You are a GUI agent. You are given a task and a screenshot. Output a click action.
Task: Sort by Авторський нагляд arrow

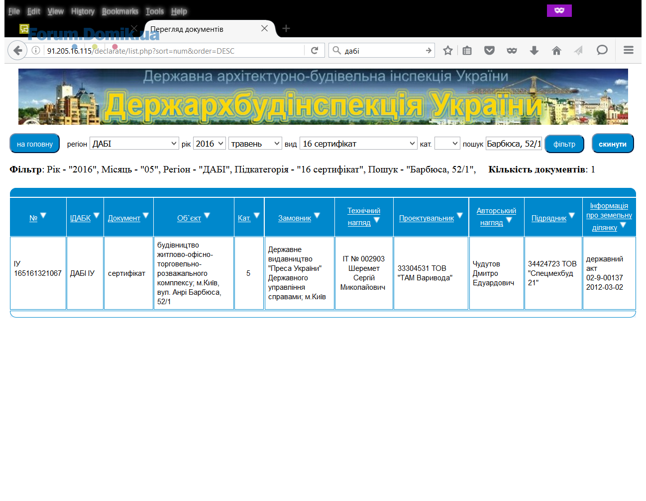tap(509, 220)
